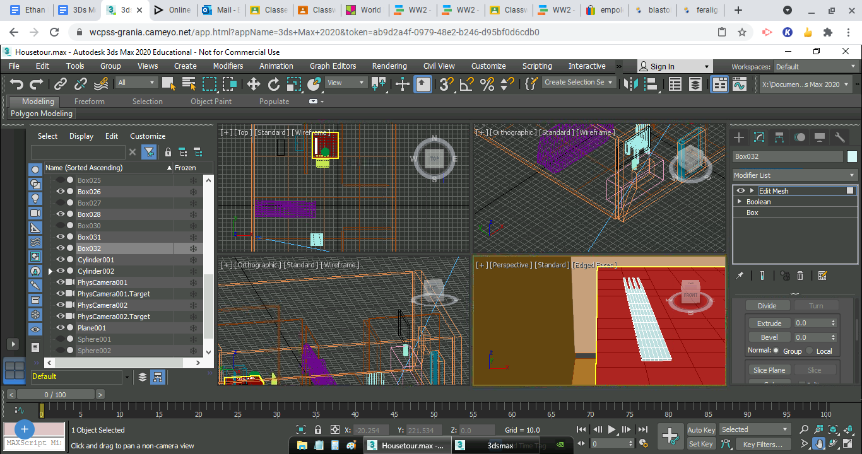Click the Zoom magnifier viewport control
The image size is (862, 454).
[x=804, y=429]
